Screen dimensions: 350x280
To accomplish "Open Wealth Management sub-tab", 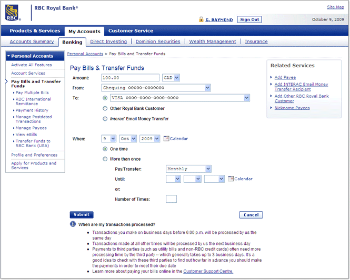I will click(x=213, y=42).
